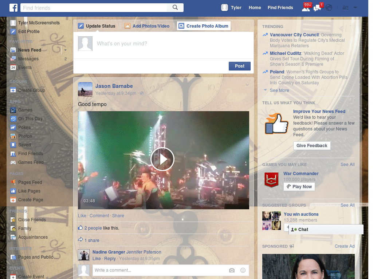Click Find Friends sidebar icon
The height and width of the screenshot is (279, 373).
(x=13, y=154)
